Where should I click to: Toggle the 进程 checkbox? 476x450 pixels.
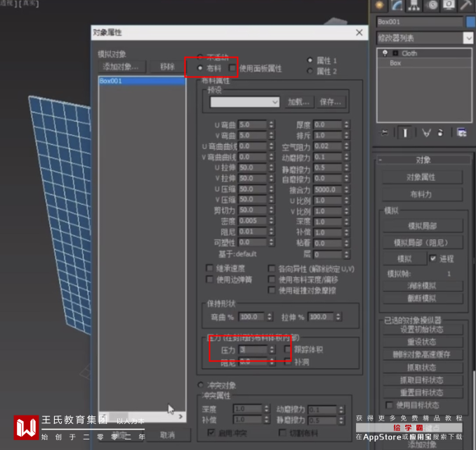433,259
